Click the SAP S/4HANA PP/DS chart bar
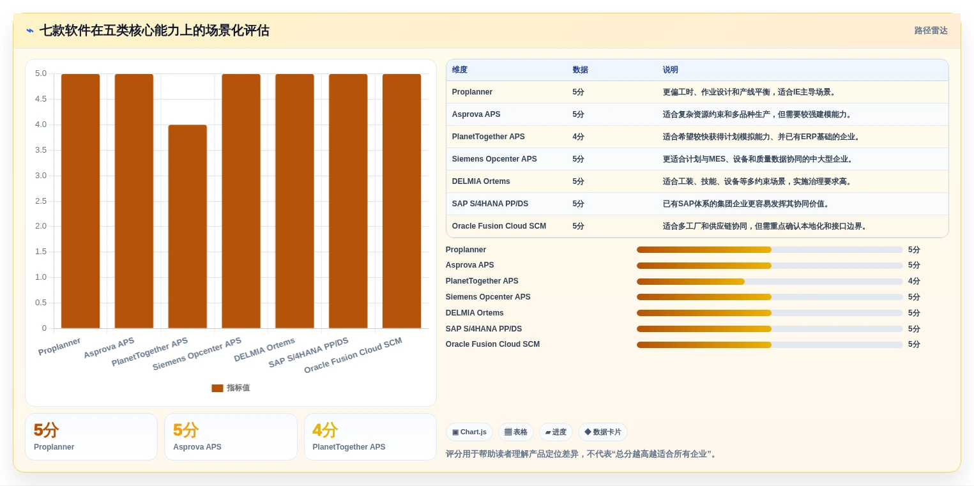 [348, 201]
